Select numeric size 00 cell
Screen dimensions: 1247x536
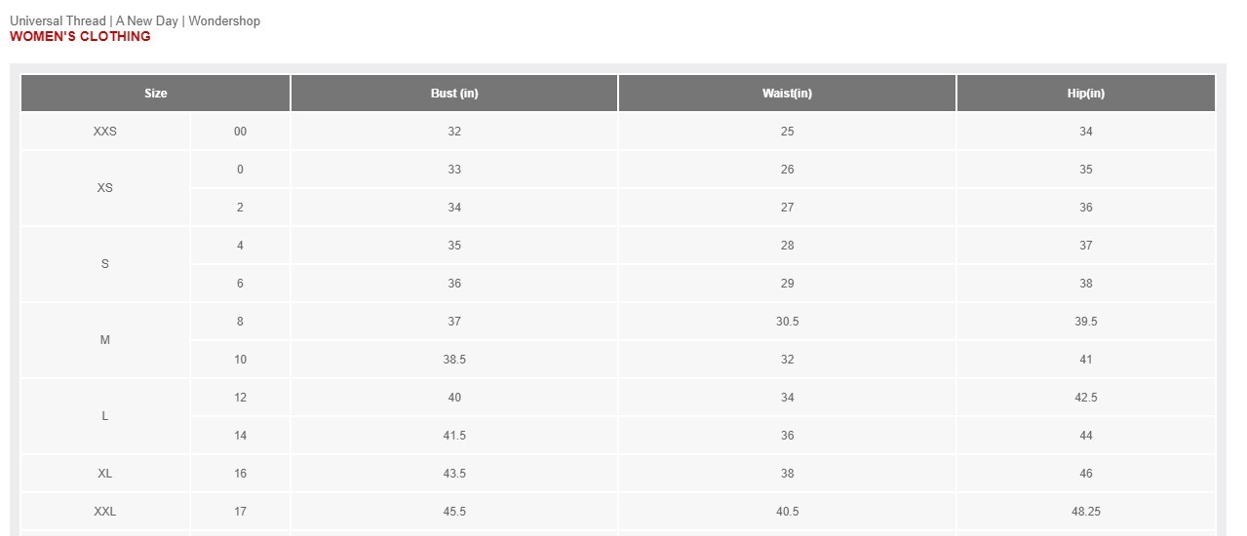pyautogui.click(x=240, y=132)
